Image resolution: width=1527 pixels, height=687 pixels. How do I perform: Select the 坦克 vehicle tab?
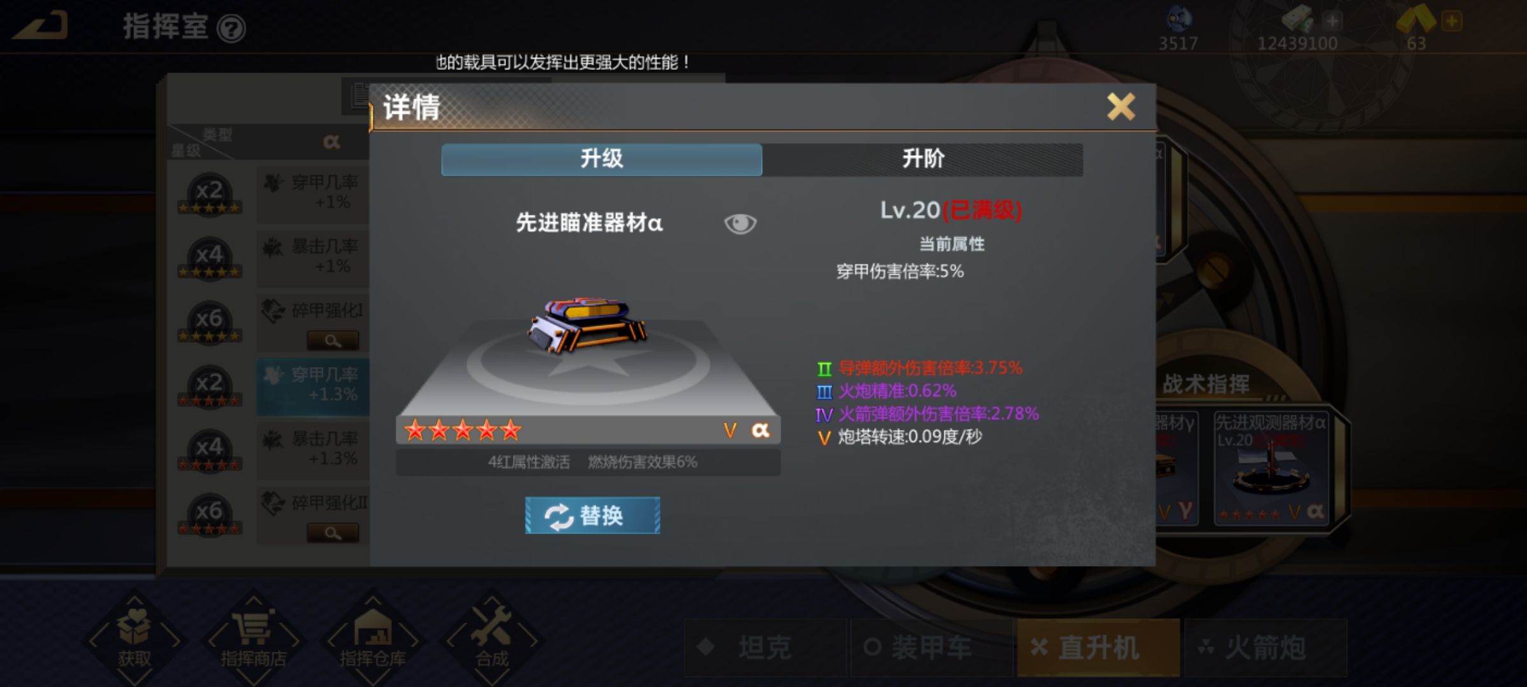pos(765,648)
